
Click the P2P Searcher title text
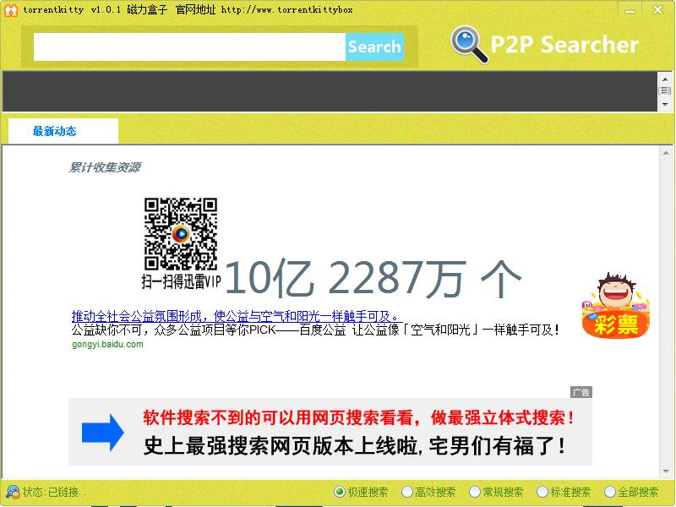[x=564, y=45]
